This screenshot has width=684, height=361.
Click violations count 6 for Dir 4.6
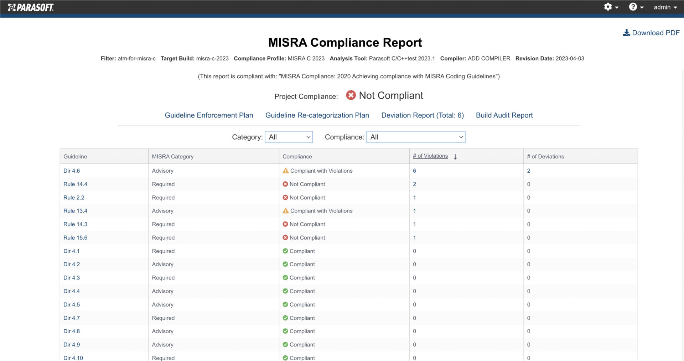tap(414, 171)
